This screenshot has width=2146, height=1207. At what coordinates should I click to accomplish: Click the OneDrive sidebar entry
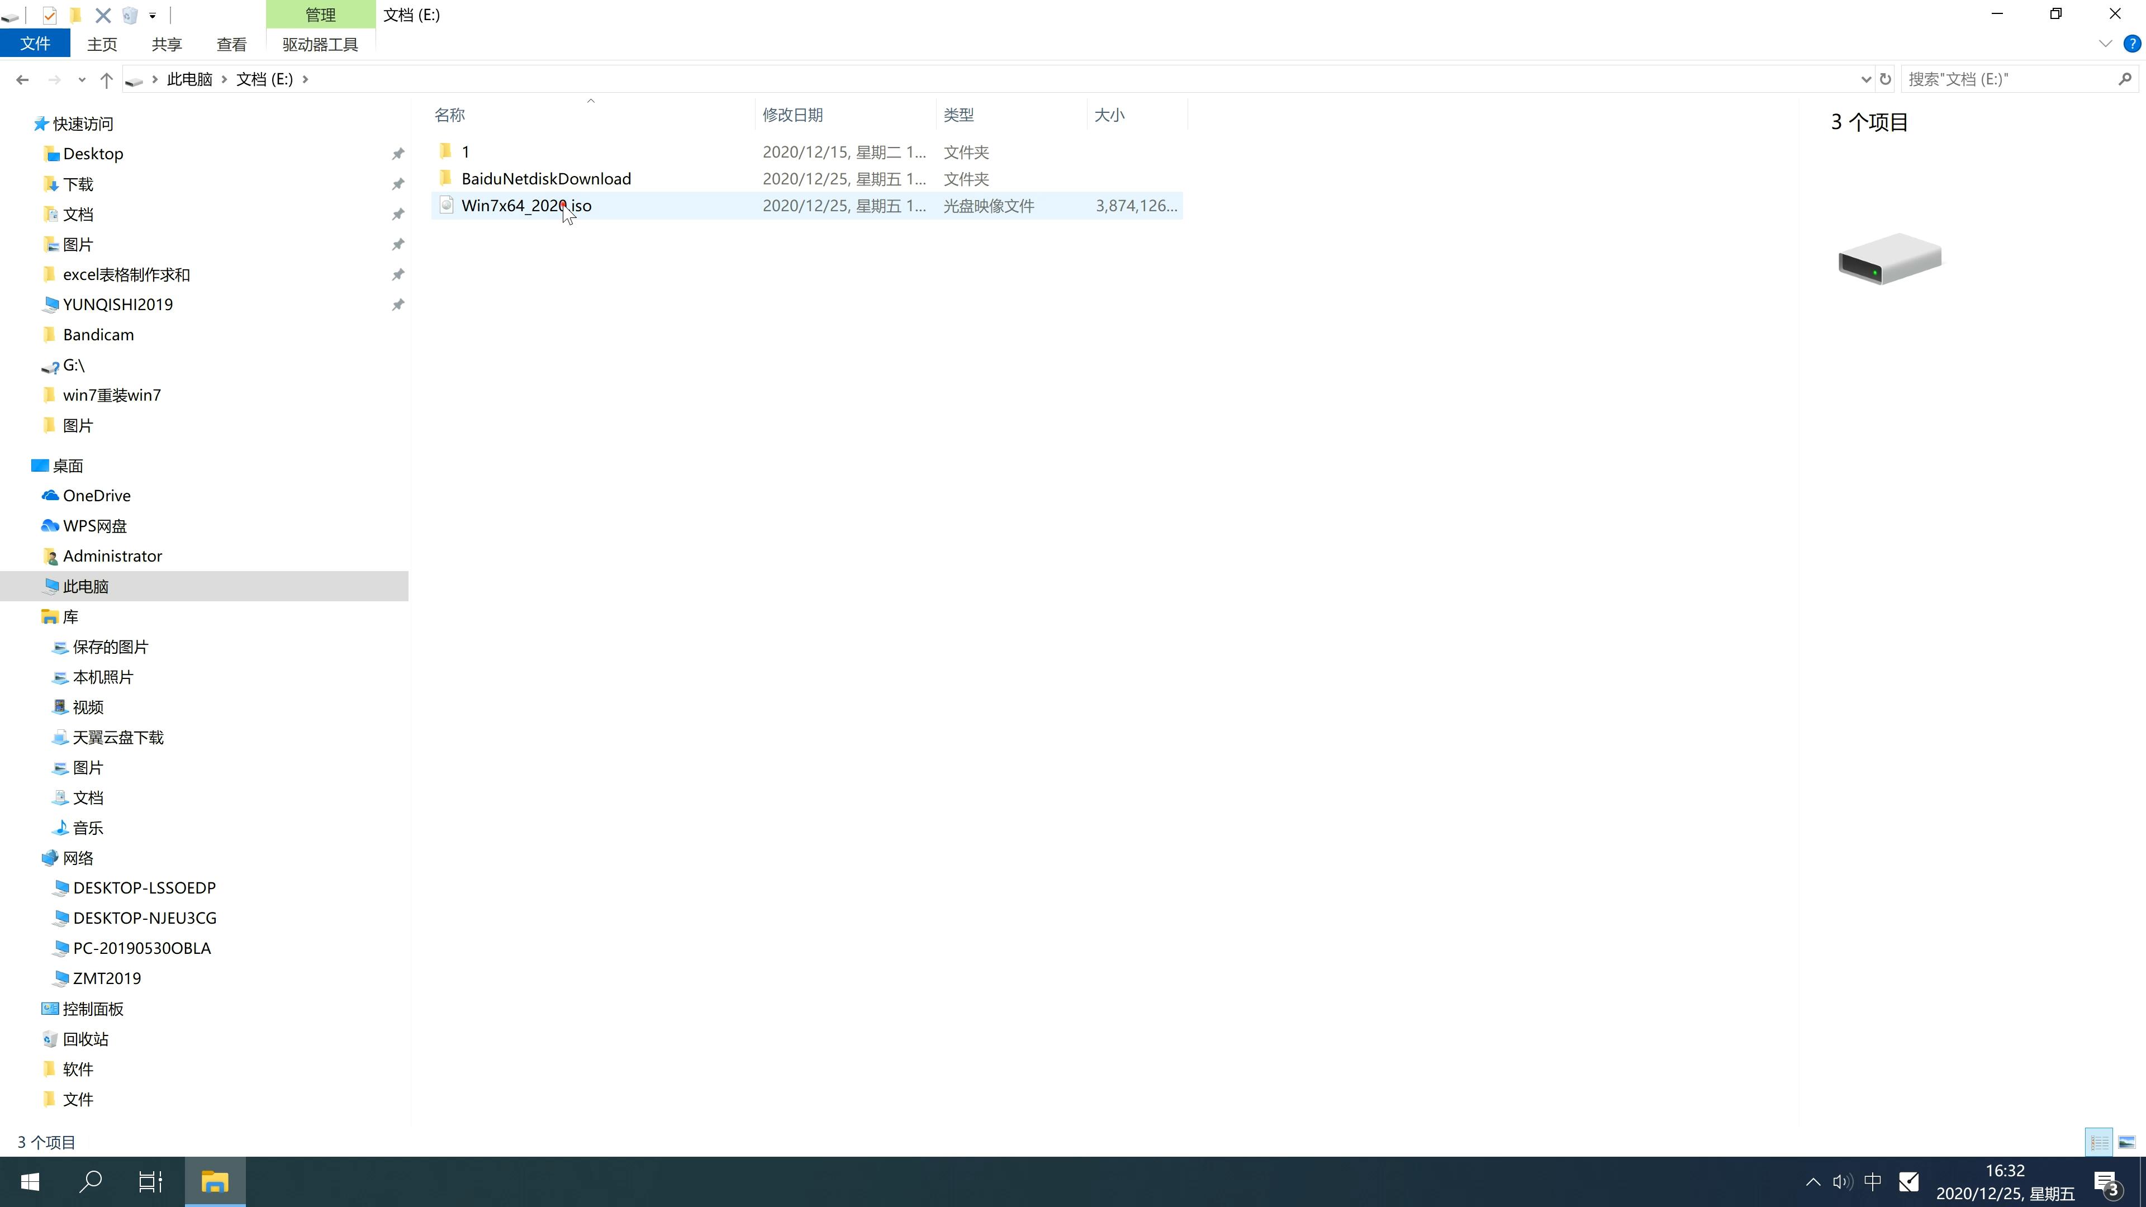click(96, 495)
